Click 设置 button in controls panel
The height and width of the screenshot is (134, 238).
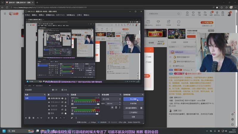(x=133, y=117)
